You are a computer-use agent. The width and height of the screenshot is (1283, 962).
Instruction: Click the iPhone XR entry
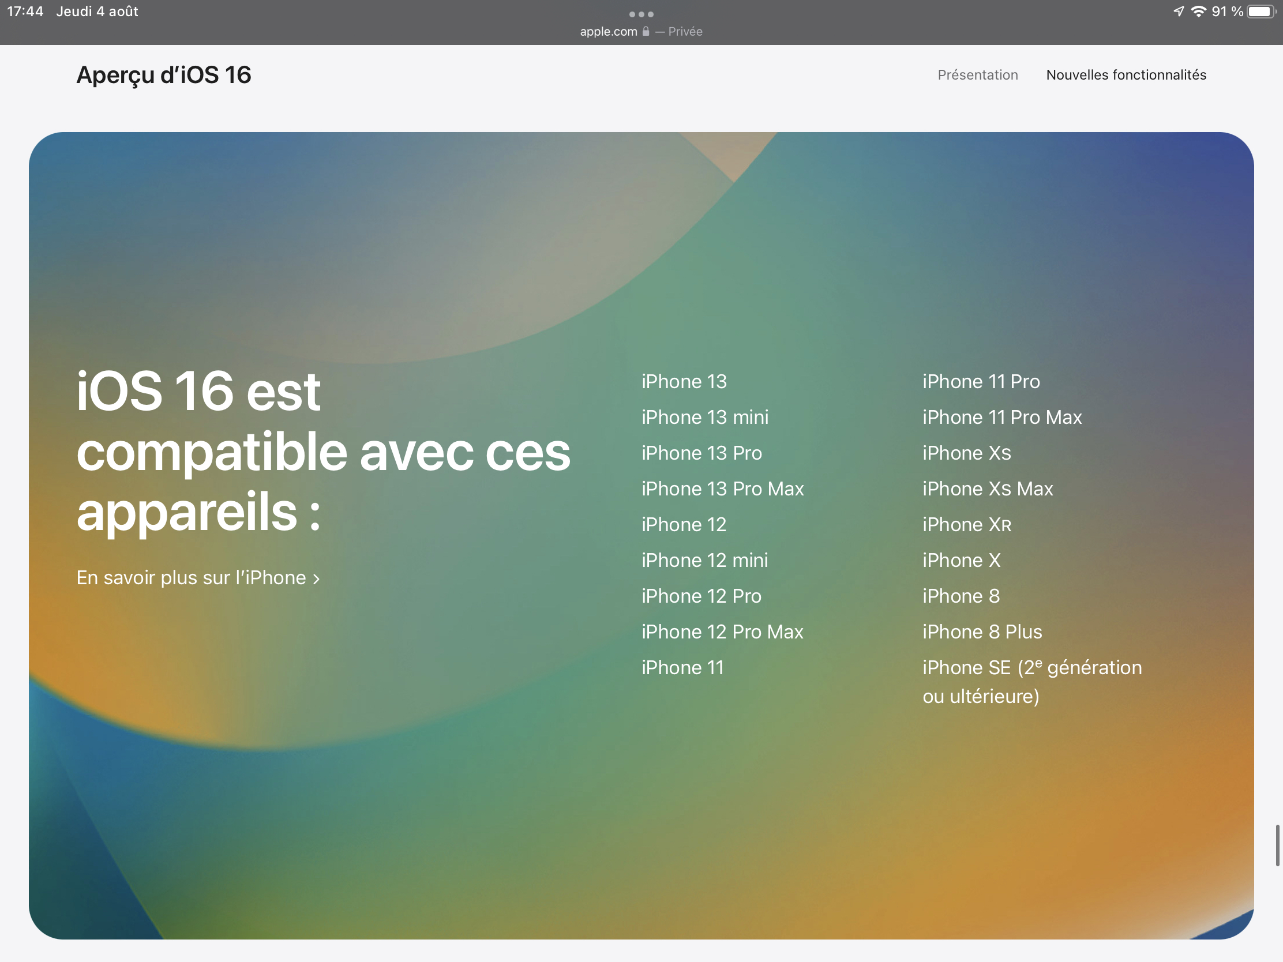[966, 525]
